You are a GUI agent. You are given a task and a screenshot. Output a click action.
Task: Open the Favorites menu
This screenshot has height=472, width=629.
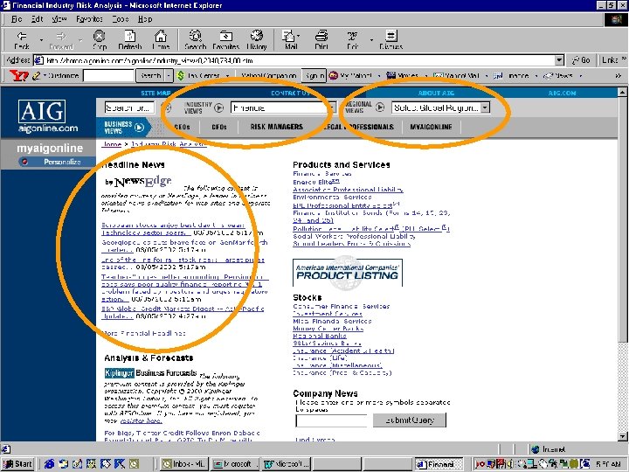(x=89, y=19)
